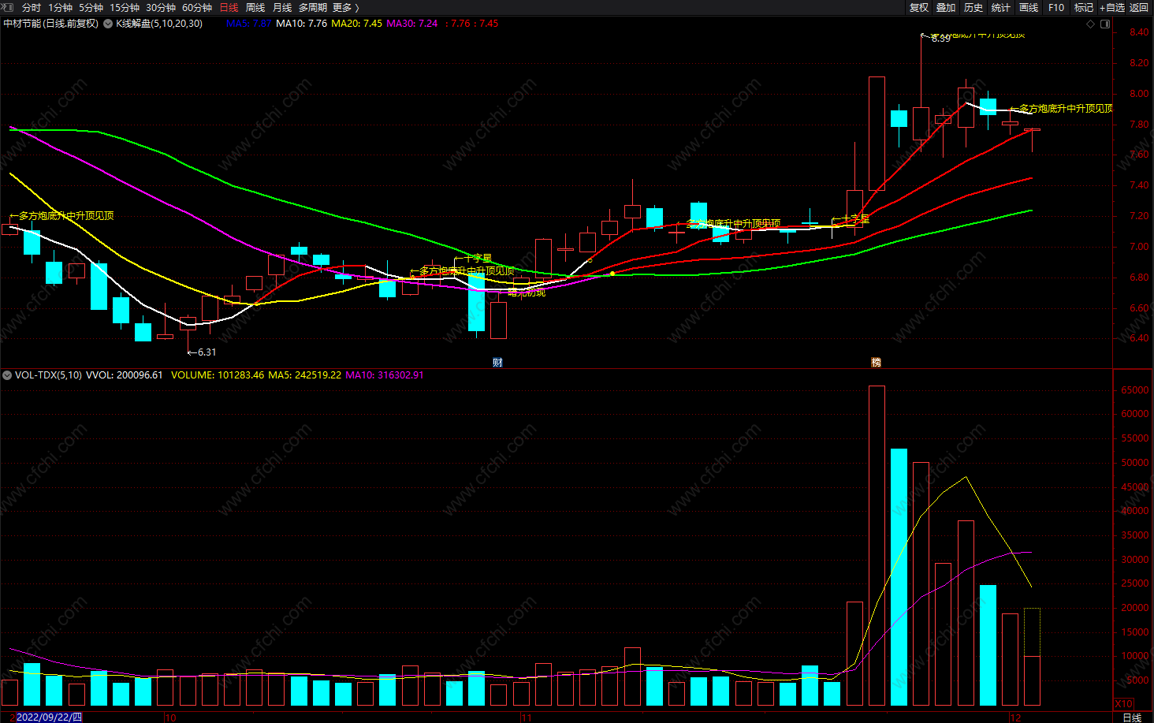The image size is (1154, 723).
Task: Click the VOLUME 101283.46 readout
Action: click(218, 375)
